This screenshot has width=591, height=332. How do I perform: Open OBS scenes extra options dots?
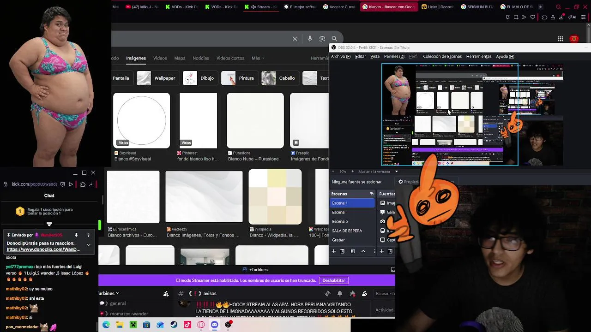click(x=374, y=251)
